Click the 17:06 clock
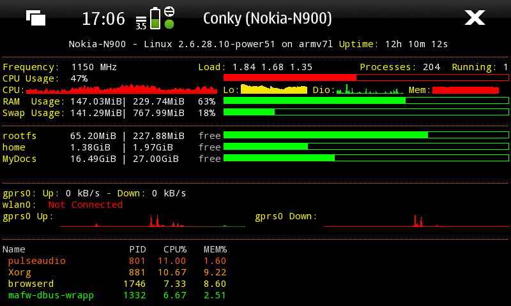The image size is (511, 306). click(103, 18)
